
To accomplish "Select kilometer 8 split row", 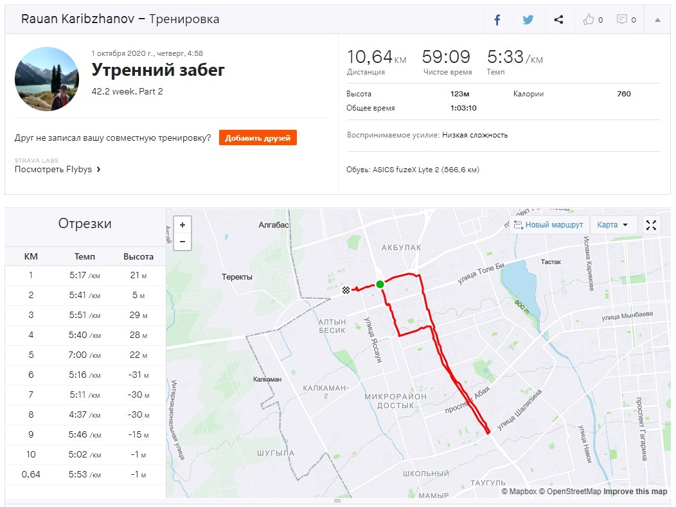I will click(x=85, y=415).
